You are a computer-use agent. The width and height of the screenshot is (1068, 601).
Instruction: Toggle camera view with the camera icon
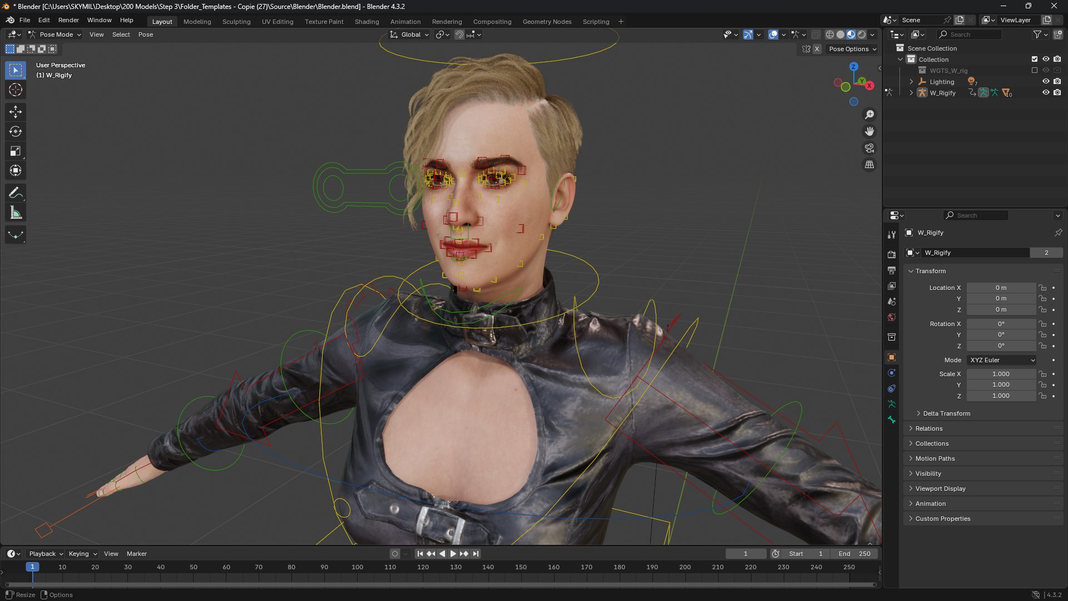click(x=869, y=148)
